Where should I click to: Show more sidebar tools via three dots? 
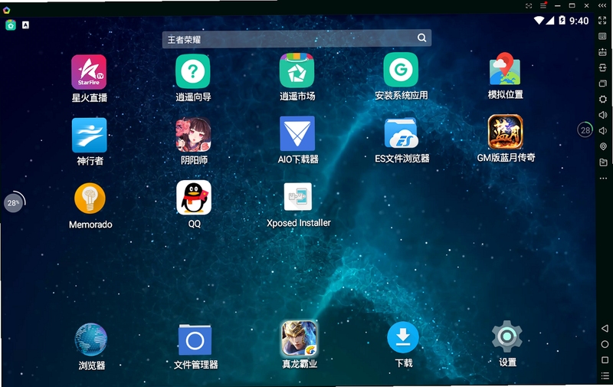603,179
